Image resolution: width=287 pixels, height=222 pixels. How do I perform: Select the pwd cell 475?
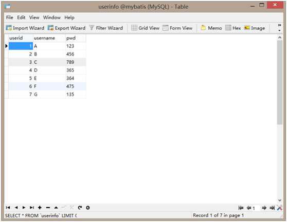76,86
